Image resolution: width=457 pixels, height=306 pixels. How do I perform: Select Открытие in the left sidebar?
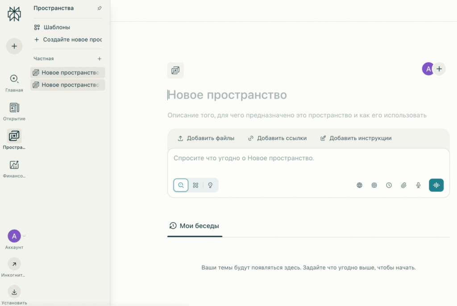[14, 111]
